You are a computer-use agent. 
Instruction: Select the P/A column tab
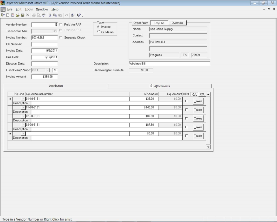click(x=202, y=94)
